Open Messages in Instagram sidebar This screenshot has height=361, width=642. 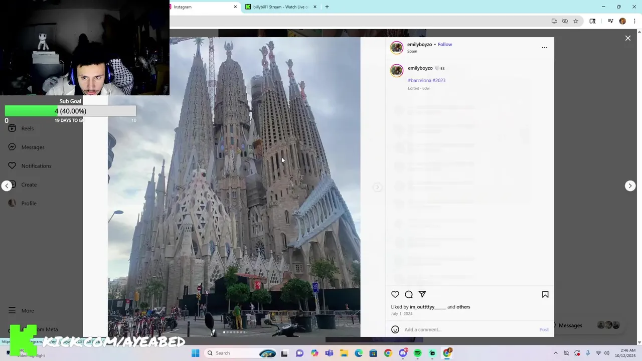click(27, 147)
